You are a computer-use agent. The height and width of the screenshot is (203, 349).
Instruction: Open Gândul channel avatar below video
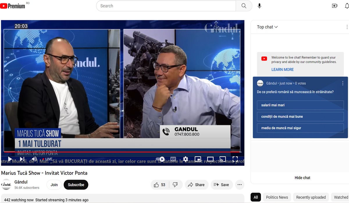point(6,185)
